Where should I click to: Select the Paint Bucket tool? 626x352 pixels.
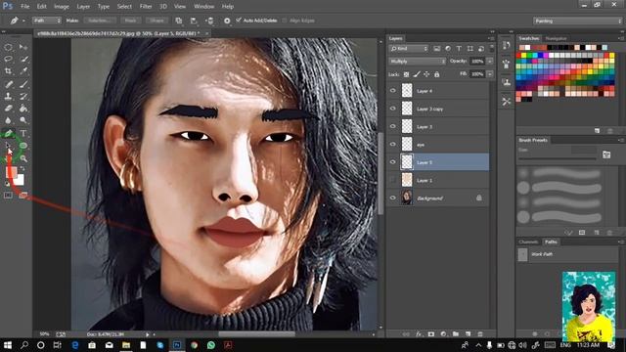(23, 109)
